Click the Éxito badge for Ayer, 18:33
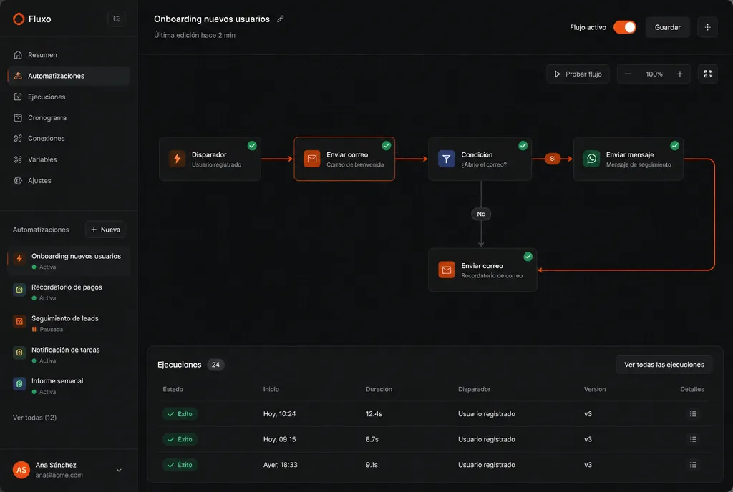The width and height of the screenshot is (733, 492). 180,465
